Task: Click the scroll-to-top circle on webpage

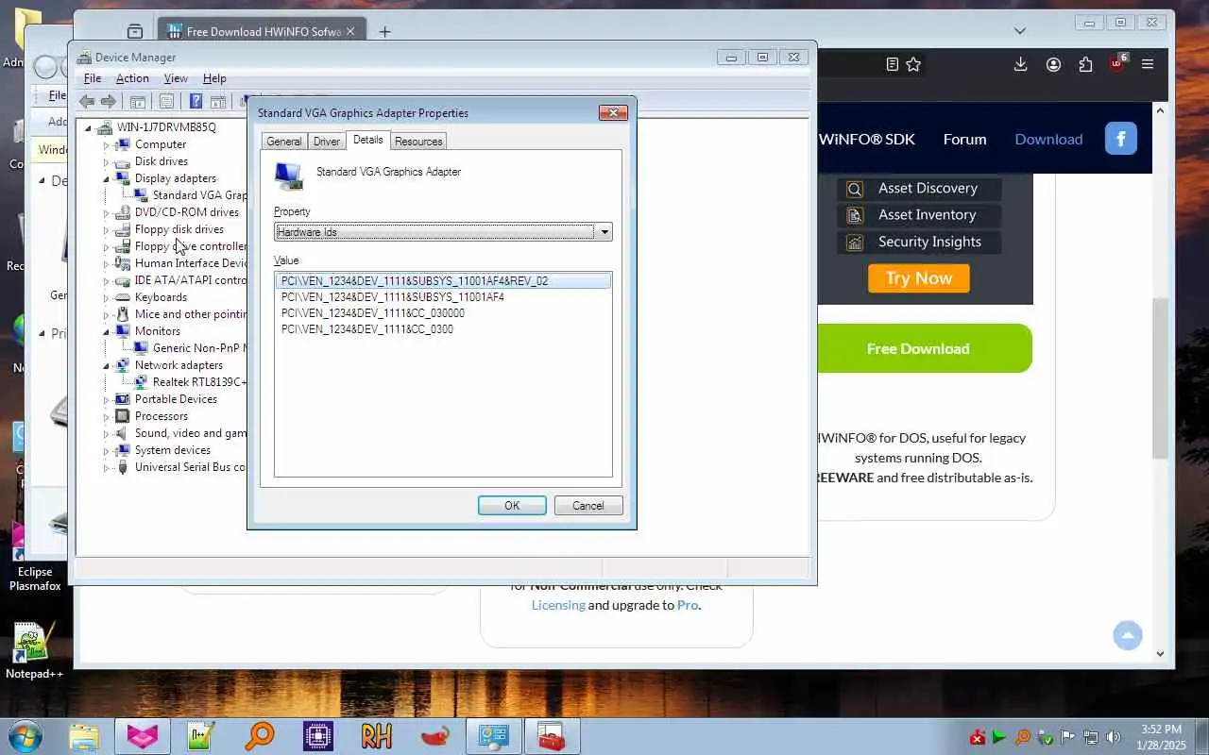Action: (1128, 635)
